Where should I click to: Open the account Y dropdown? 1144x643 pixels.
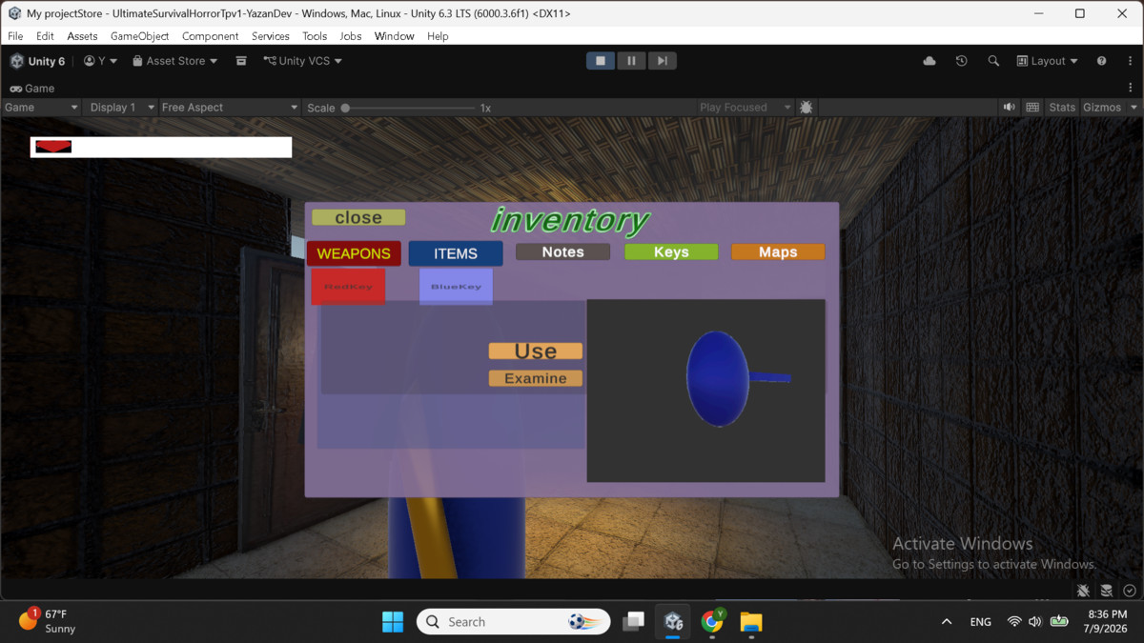pyautogui.click(x=100, y=61)
